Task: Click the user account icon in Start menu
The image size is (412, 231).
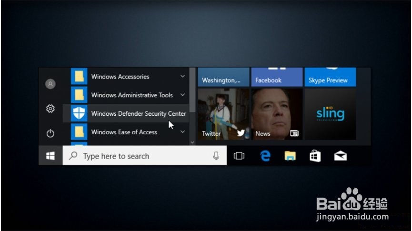Action: (50, 84)
